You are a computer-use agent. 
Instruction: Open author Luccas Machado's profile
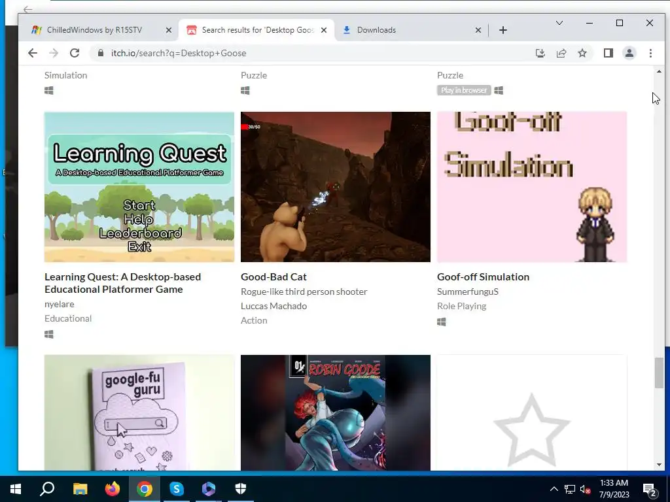(x=273, y=306)
